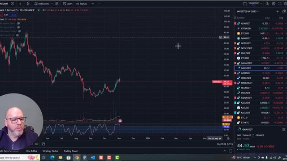The height and width of the screenshot is (161, 287).
Task: Click the quick search magnifier icon
Action: coord(267,4)
